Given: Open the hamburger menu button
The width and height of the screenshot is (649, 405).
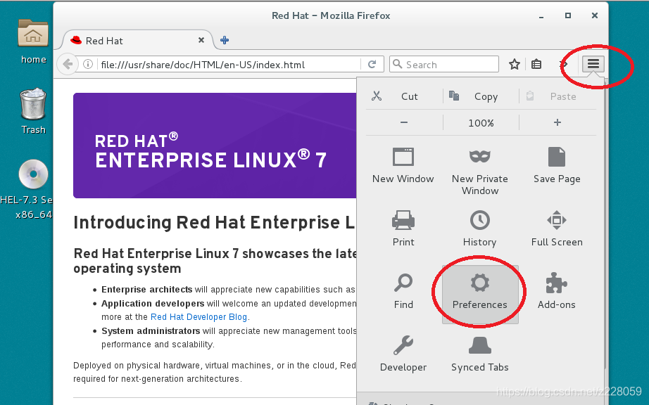Looking at the screenshot, I should 593,64.
